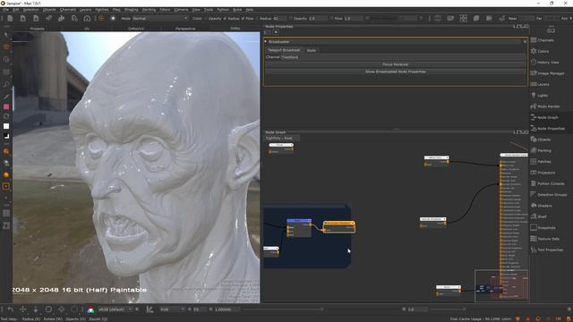Switch to the Ortho view tab
The image size is (573, 322).
coord(235,29)
